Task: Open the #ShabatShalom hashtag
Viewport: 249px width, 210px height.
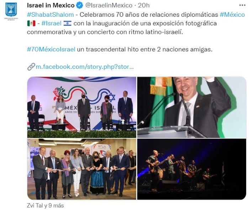Action: [51, 15]
